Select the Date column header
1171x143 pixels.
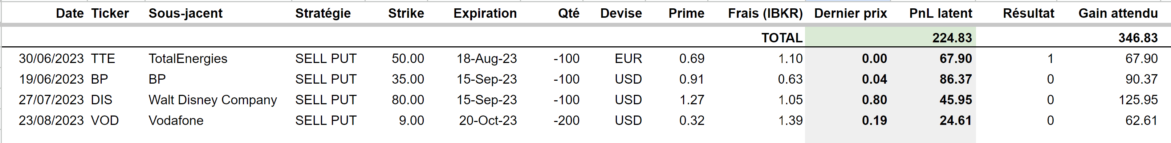coord(70,13)
